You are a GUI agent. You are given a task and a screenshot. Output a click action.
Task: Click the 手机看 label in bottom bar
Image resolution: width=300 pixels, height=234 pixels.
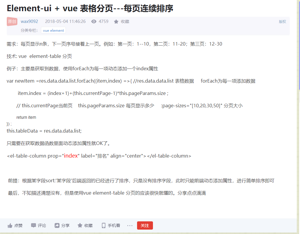coord(114,225)
